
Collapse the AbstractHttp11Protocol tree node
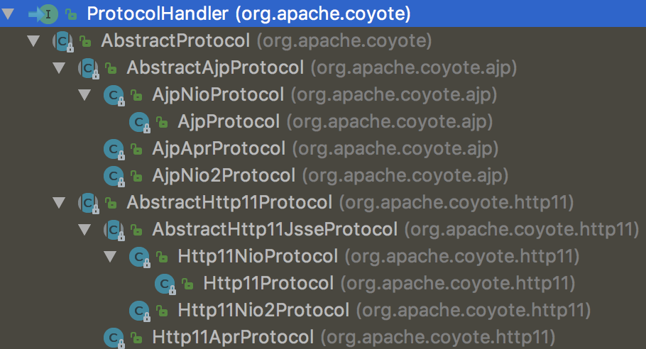point(59,203)
